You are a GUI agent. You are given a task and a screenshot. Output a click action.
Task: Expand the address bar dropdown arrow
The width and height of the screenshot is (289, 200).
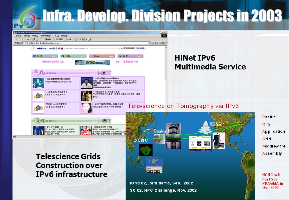click(x=149, y=43)
